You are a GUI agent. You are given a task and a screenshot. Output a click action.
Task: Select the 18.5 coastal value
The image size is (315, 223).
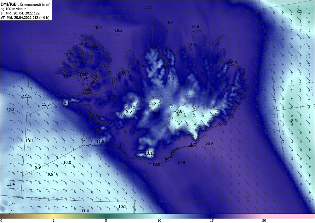192,45
